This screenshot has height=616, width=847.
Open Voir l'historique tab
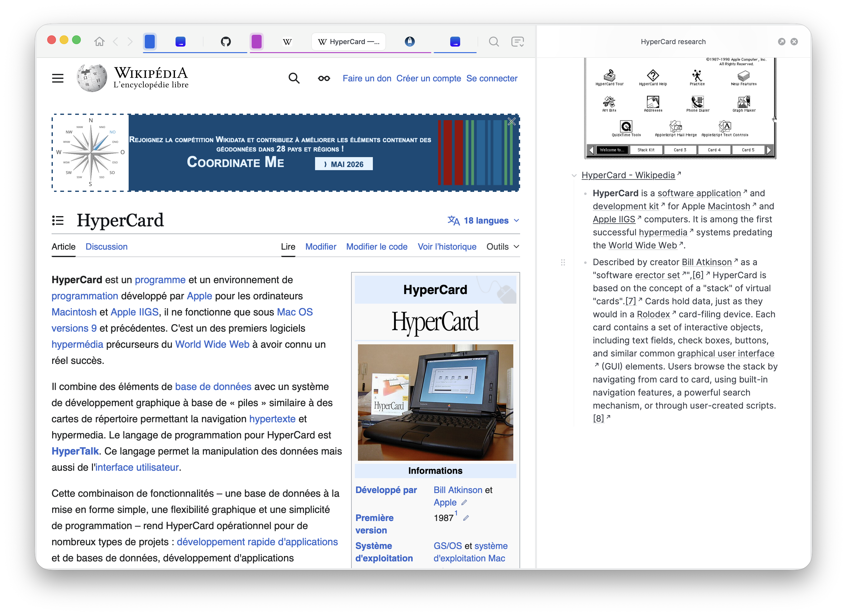[447, 247]
